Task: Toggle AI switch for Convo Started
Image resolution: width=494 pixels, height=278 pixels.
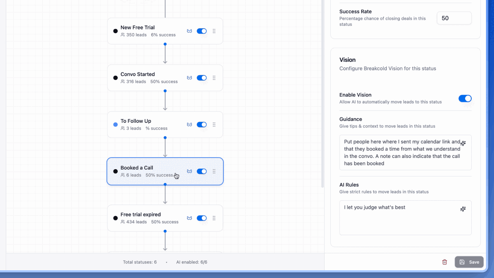Action: [202, 78]
